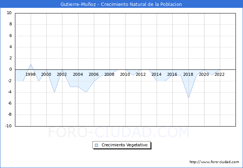Open the www.foro-ciudad.com link
The image size is (243, 168).
(214, 162)
